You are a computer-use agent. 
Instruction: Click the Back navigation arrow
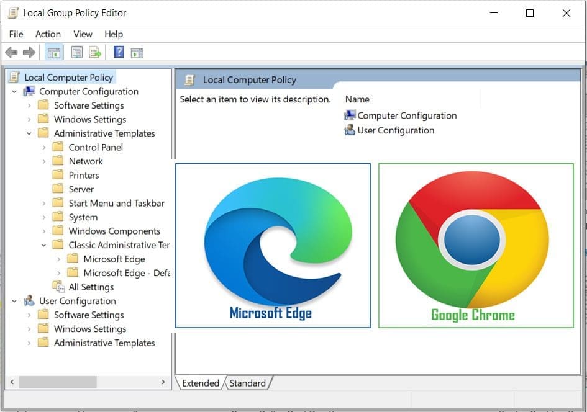point(11,52)
